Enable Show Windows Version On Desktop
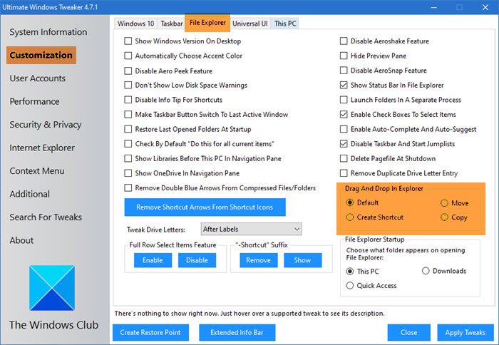This screenshot has width=499, height=345. [128, 41]
